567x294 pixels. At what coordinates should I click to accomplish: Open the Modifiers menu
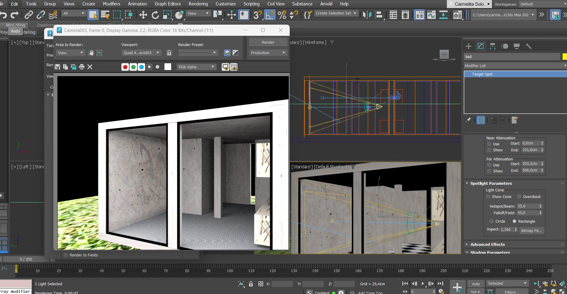[111, 4]
